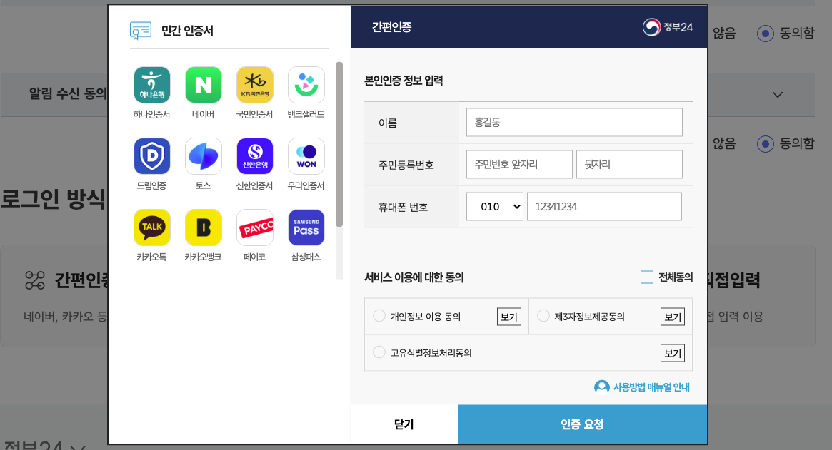Click the 사용방법 매뉴얼 안내 person icon
The image size is (832, 450).
602,387
